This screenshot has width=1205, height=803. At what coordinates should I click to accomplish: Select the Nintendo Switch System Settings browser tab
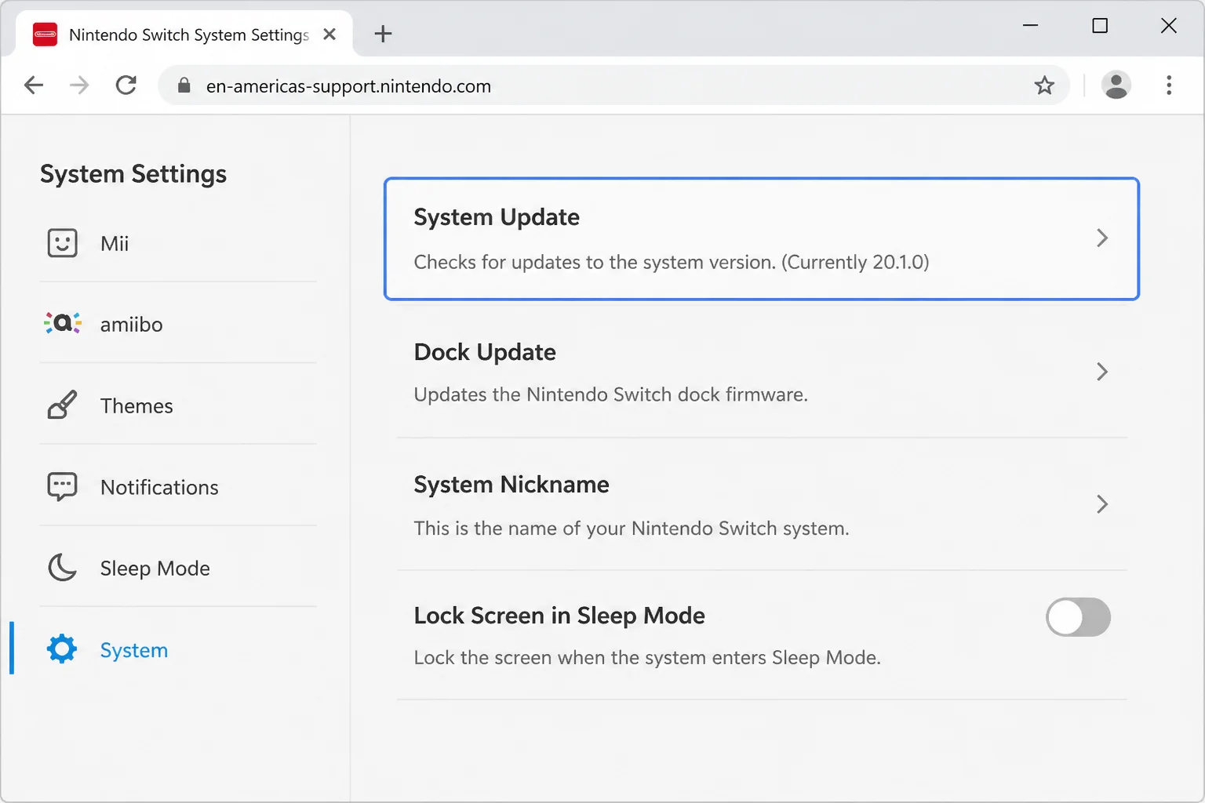185,35
